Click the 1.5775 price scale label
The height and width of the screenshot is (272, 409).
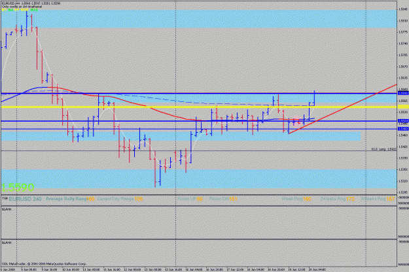click(403, 32)
